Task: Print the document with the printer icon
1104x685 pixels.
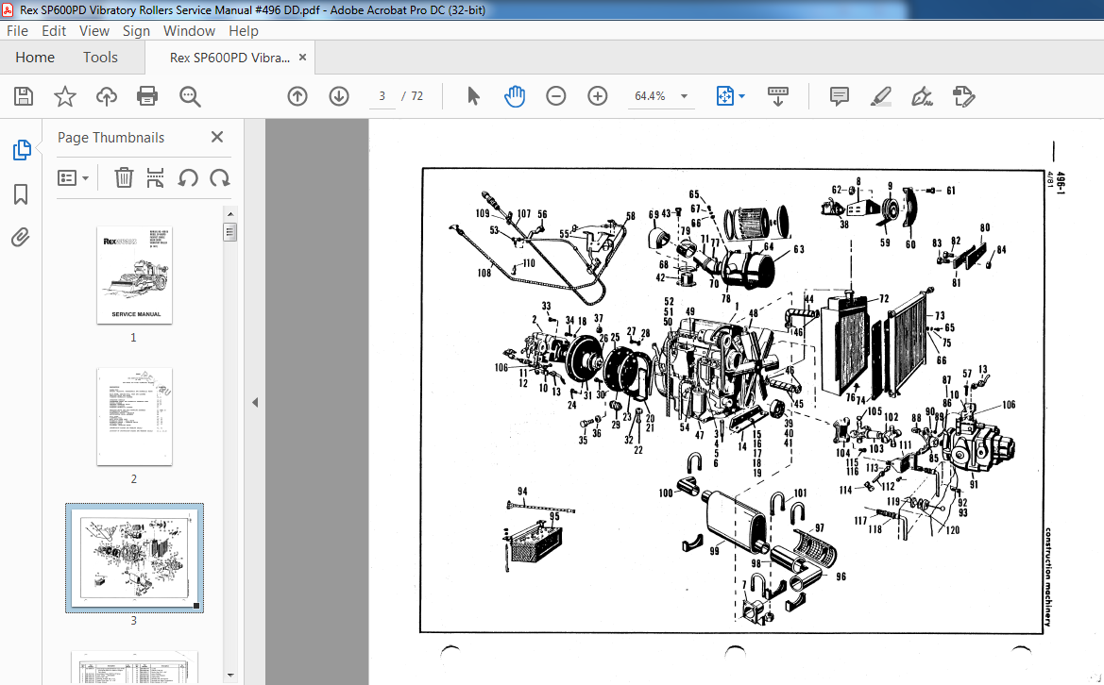Action: (147, 96)
